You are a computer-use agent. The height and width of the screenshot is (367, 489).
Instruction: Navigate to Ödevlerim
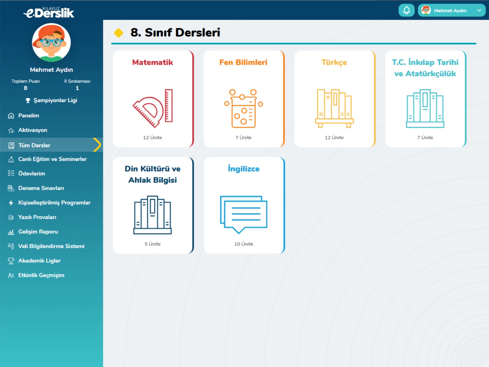pyautogui.click(x=31, y=173)
